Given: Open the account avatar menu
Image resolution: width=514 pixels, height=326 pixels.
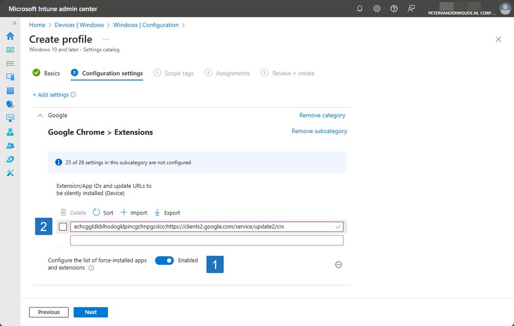Looking at the screenshot, I should point(505,9).
